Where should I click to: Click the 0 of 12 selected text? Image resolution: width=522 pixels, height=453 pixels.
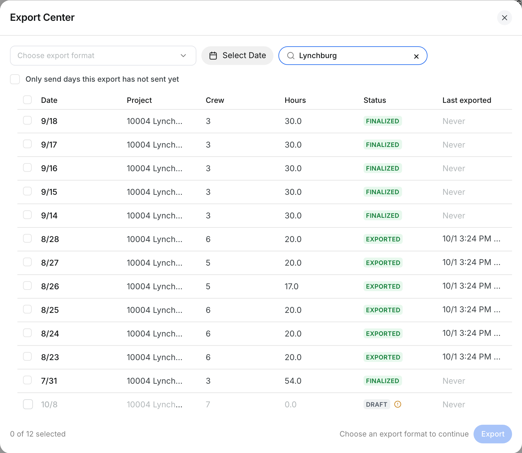38,434
